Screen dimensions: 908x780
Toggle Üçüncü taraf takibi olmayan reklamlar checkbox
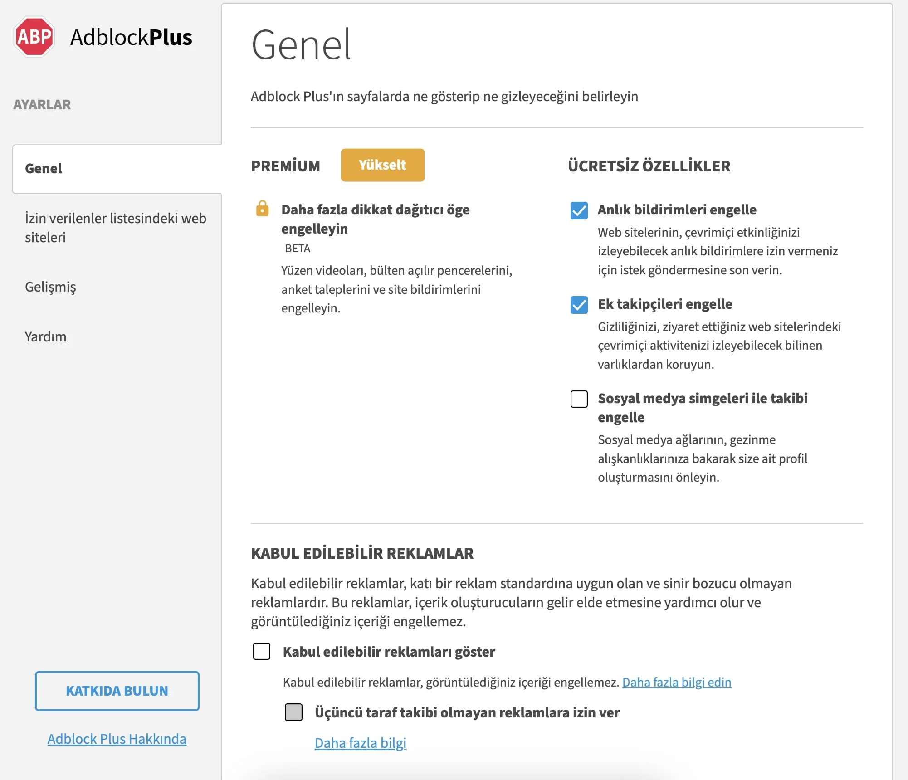click(293, 712)
